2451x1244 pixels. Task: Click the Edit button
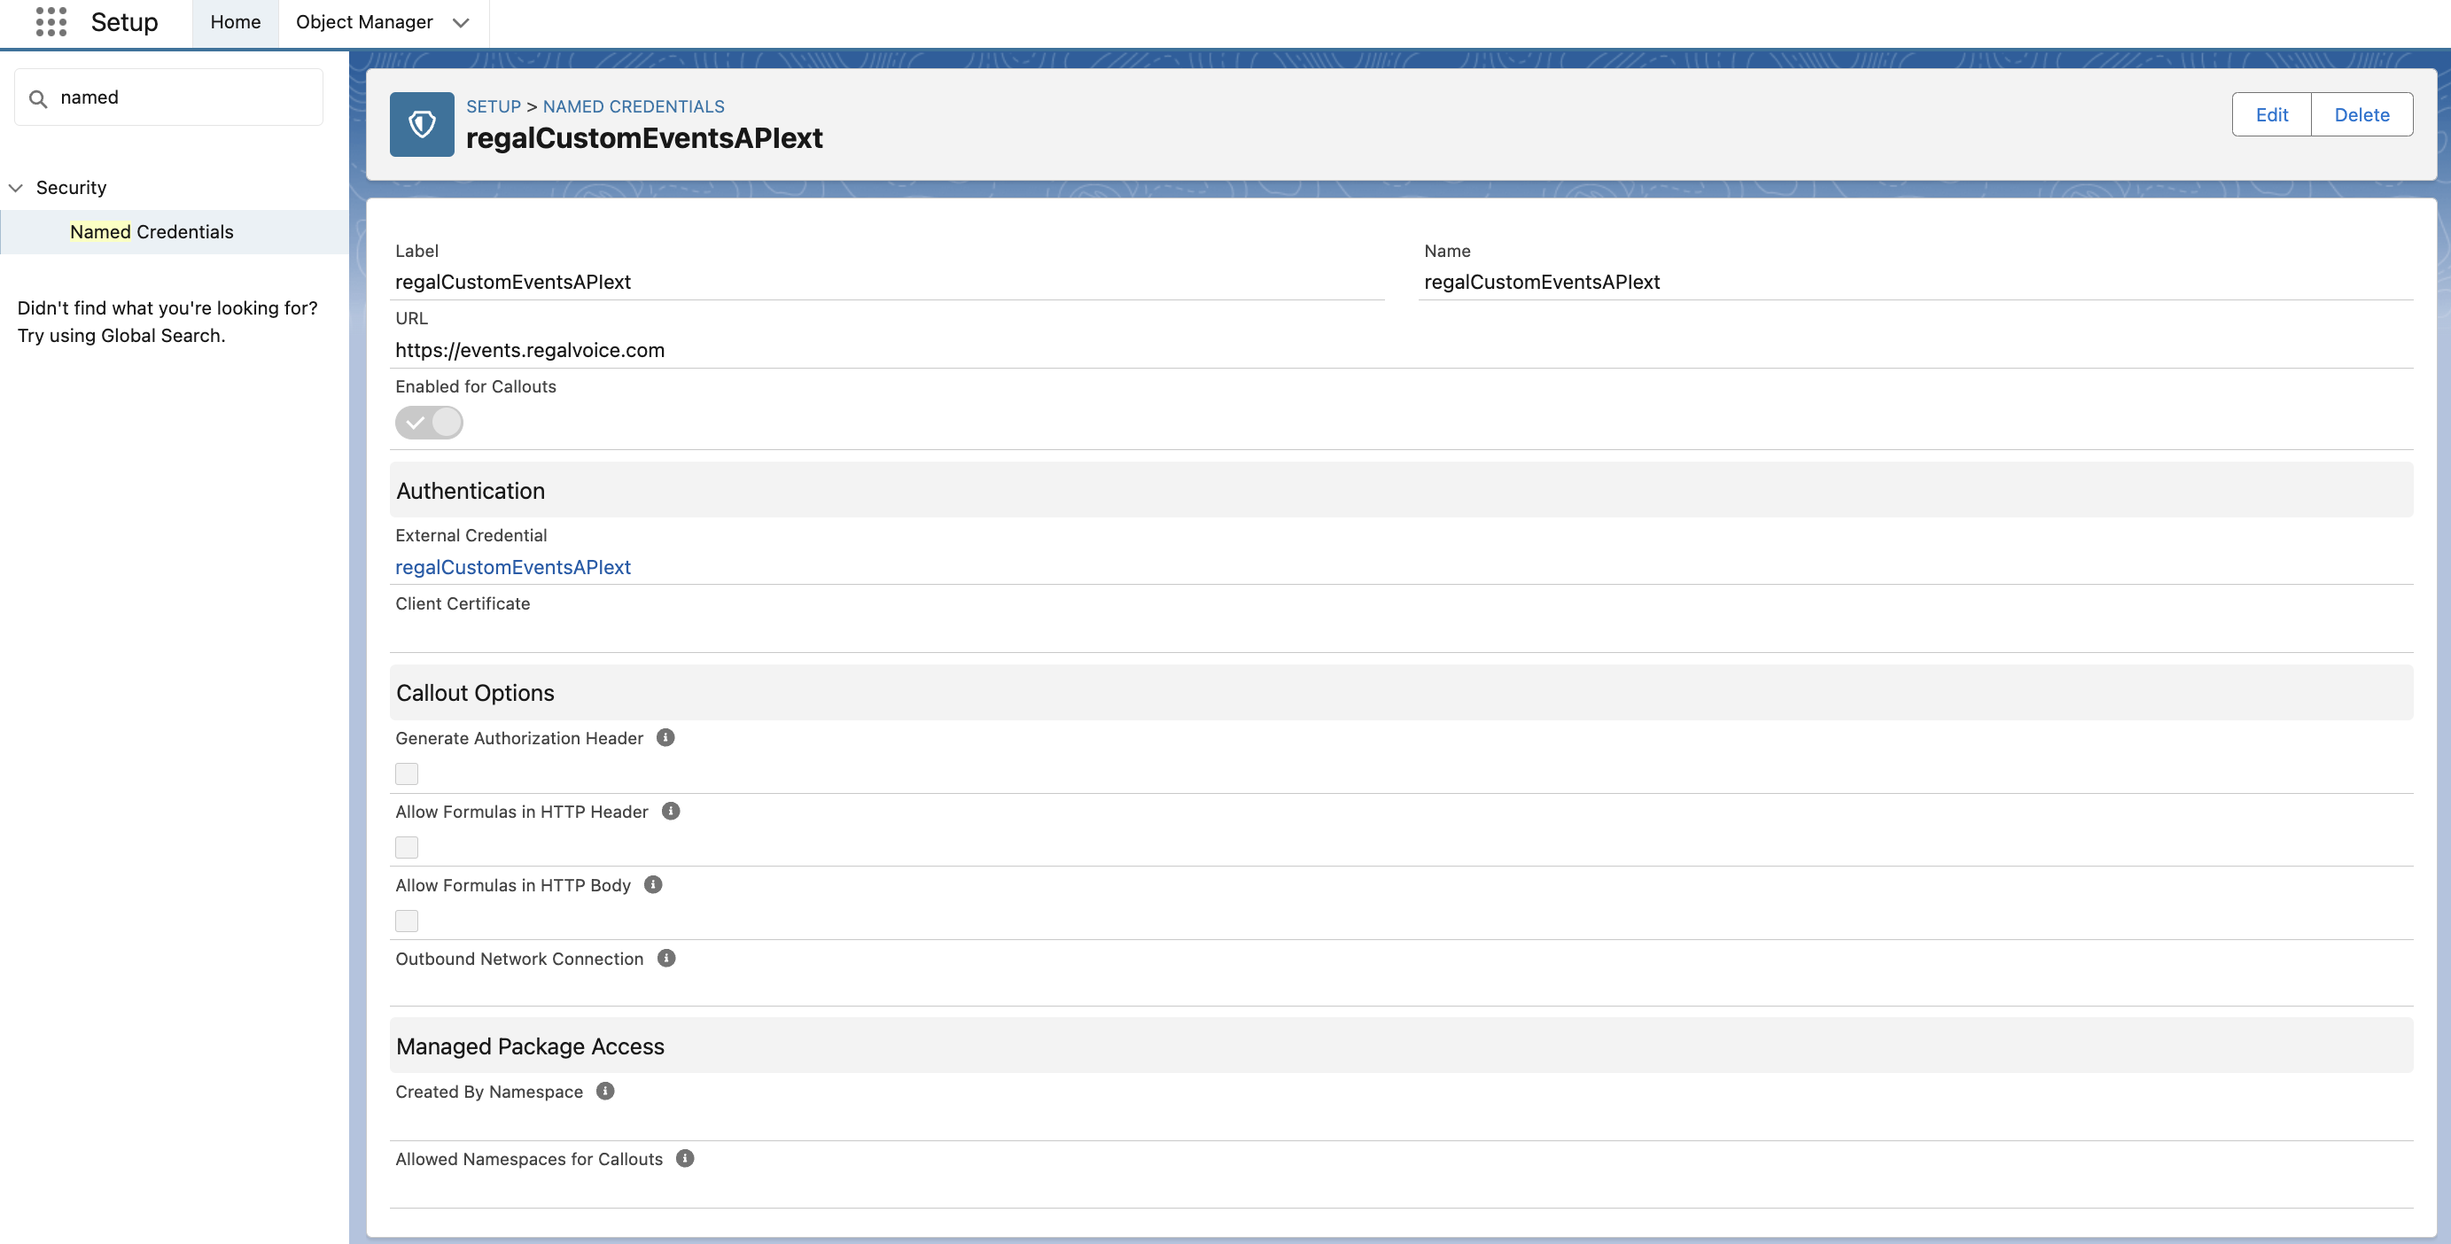pos(2271,114)
